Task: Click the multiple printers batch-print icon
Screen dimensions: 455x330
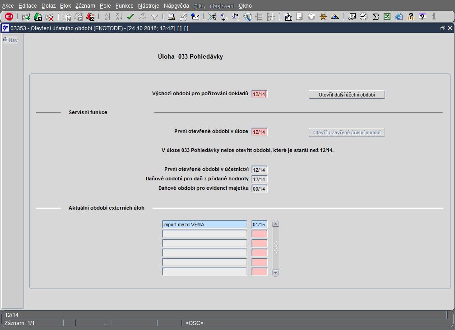Action: pyautogui.click(x=183, y=17)
